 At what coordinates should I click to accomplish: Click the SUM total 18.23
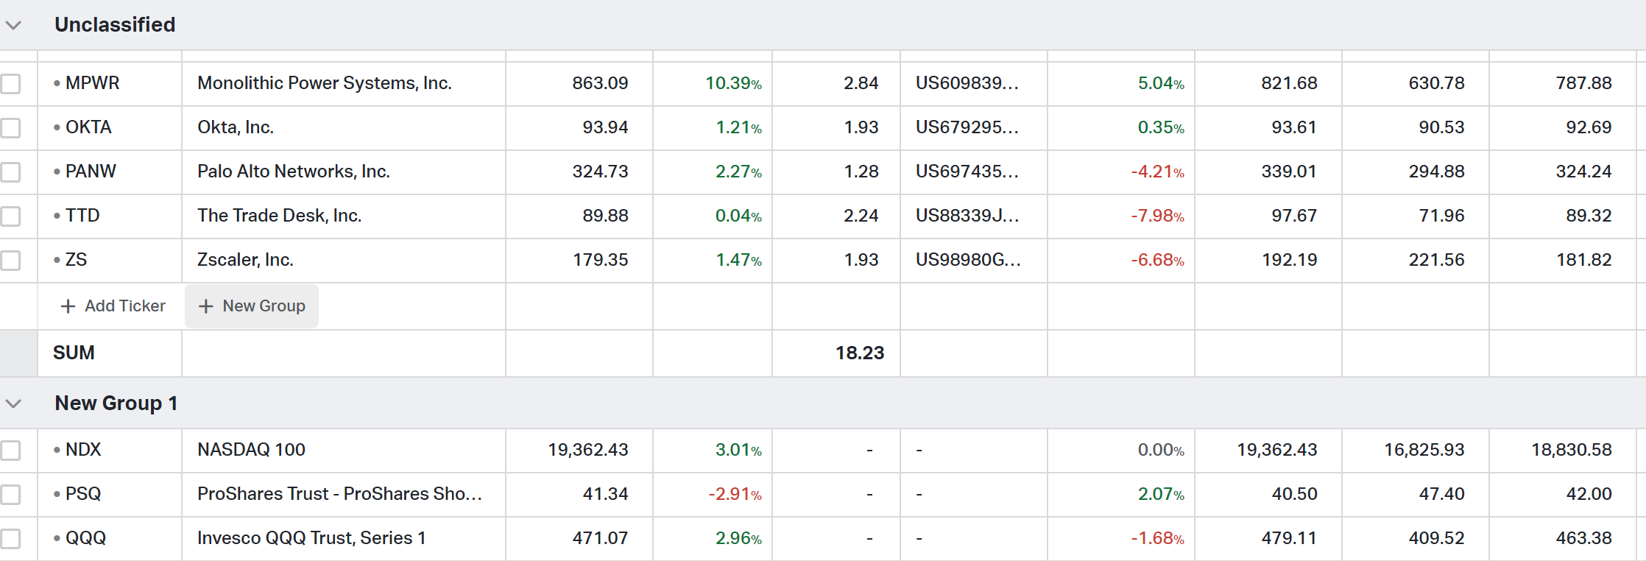(x=860, y=353)
